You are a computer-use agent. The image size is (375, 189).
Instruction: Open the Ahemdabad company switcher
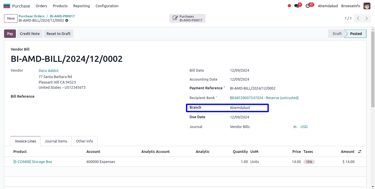pos(328,6)
